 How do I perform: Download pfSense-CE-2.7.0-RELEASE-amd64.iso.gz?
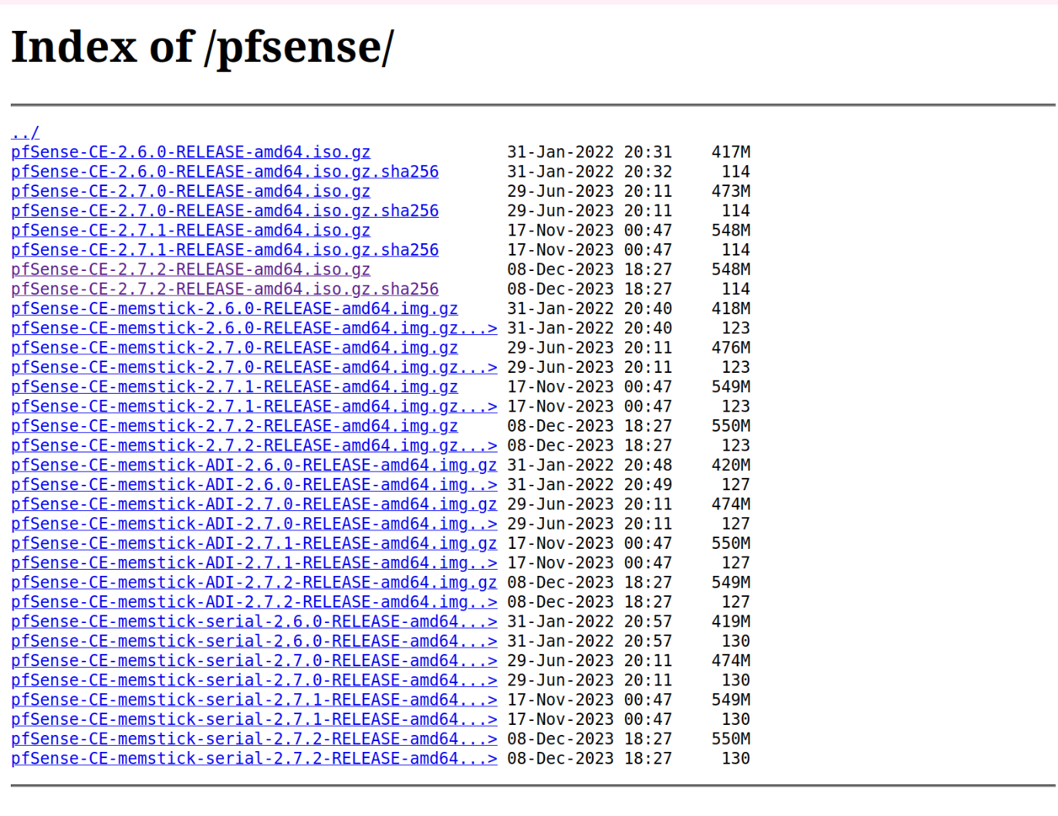click(191, 191)
